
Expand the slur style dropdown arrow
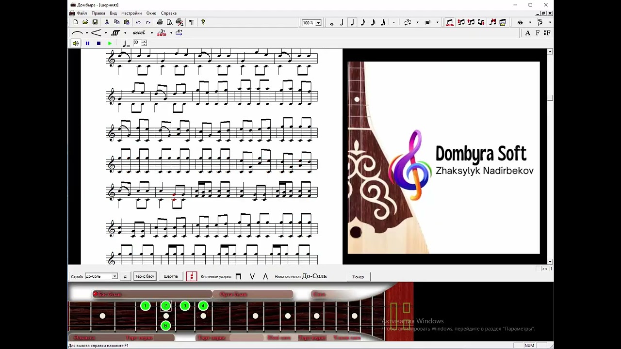87,33
